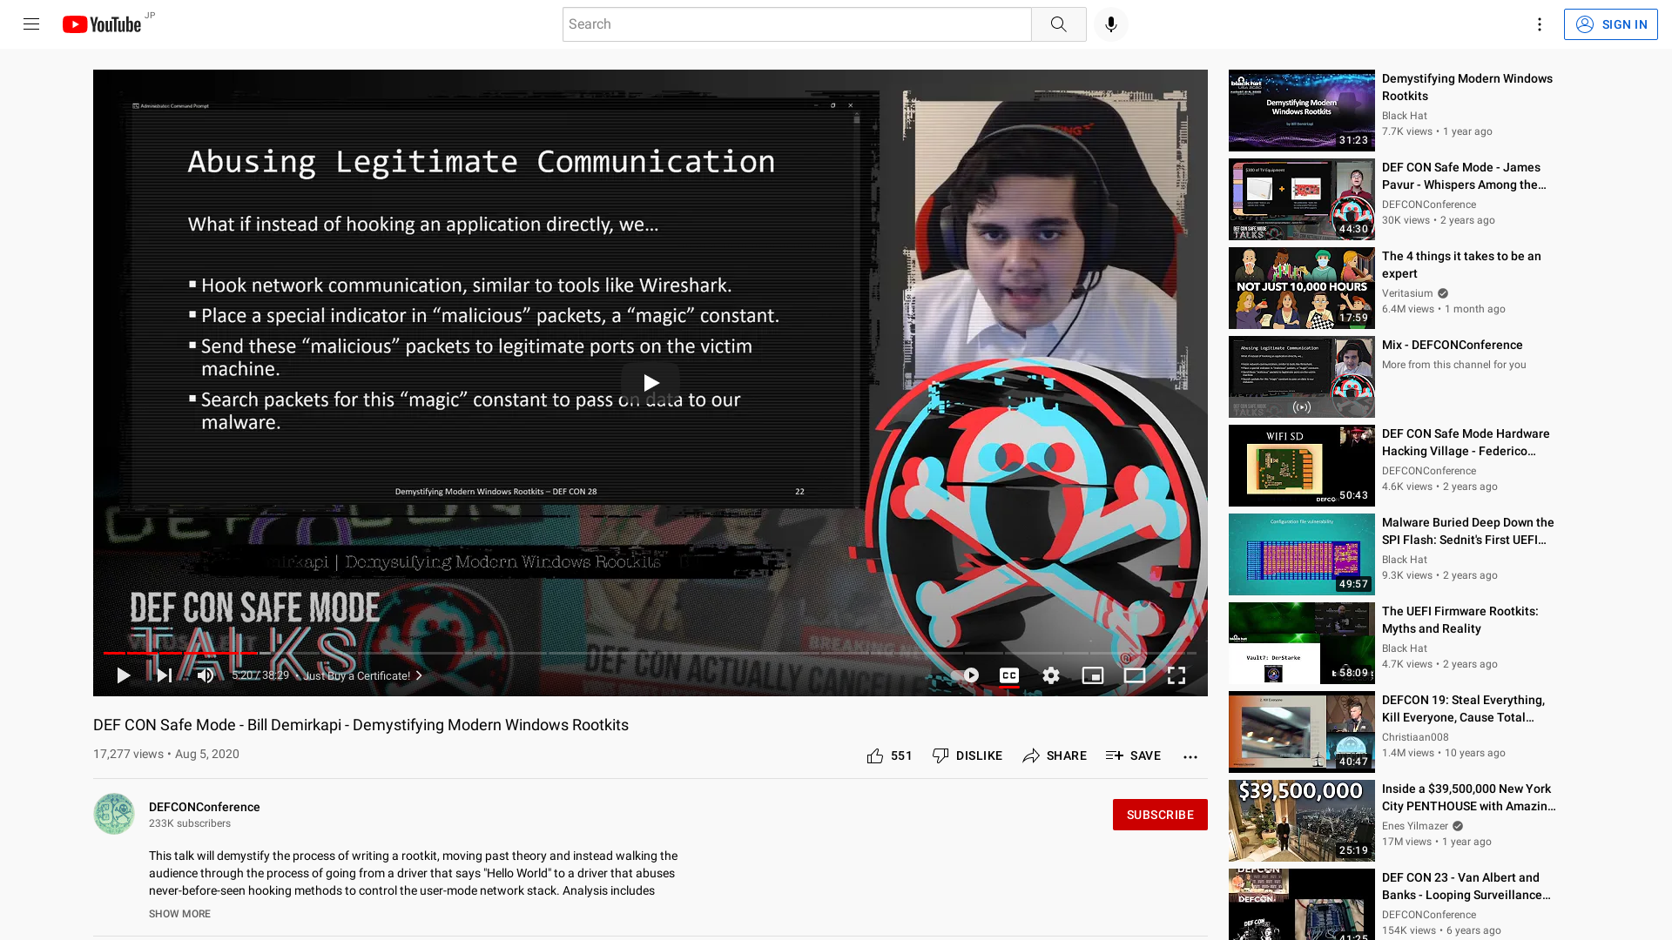Open chapter 'Just Buy a Certificate!'
Image resolution: width=1672 pixels, height=940 pixels.
point(362,675)
